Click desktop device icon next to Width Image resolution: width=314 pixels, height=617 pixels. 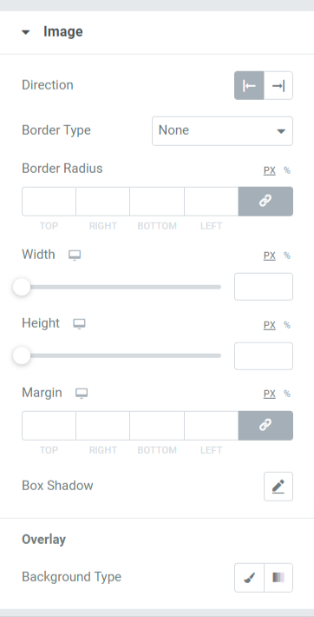tap(75, 255)
